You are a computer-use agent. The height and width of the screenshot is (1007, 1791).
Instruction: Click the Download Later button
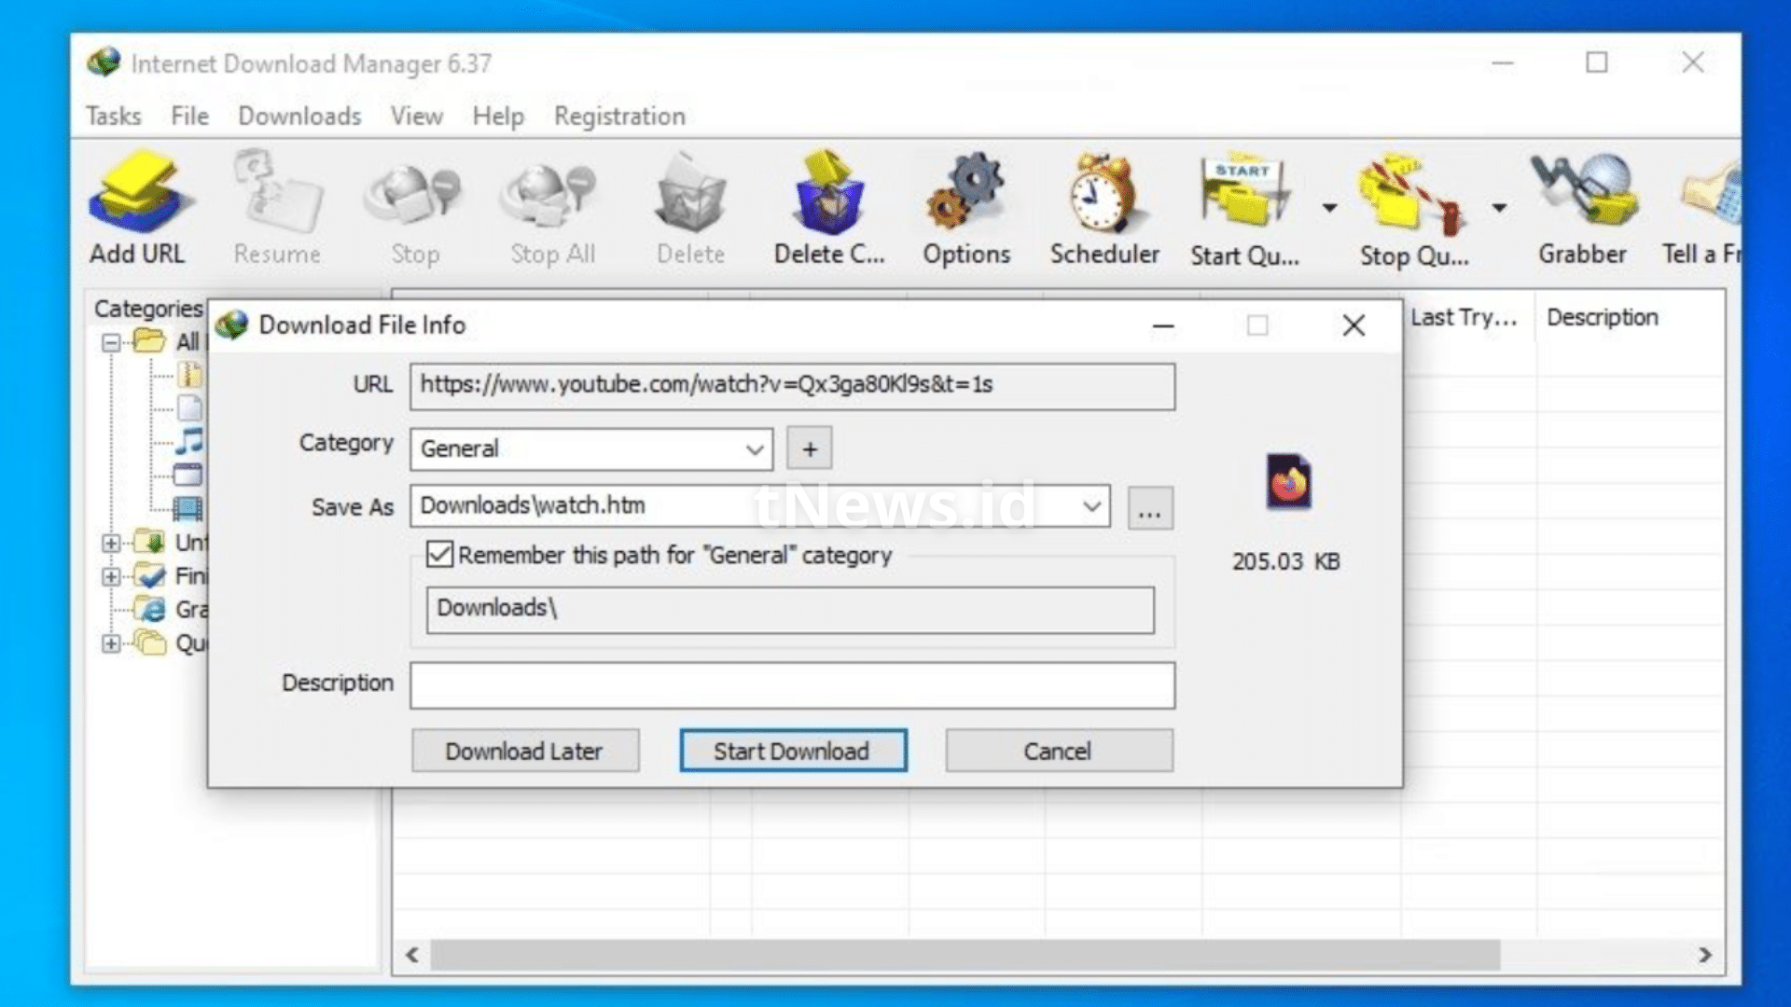pos(525,752)
